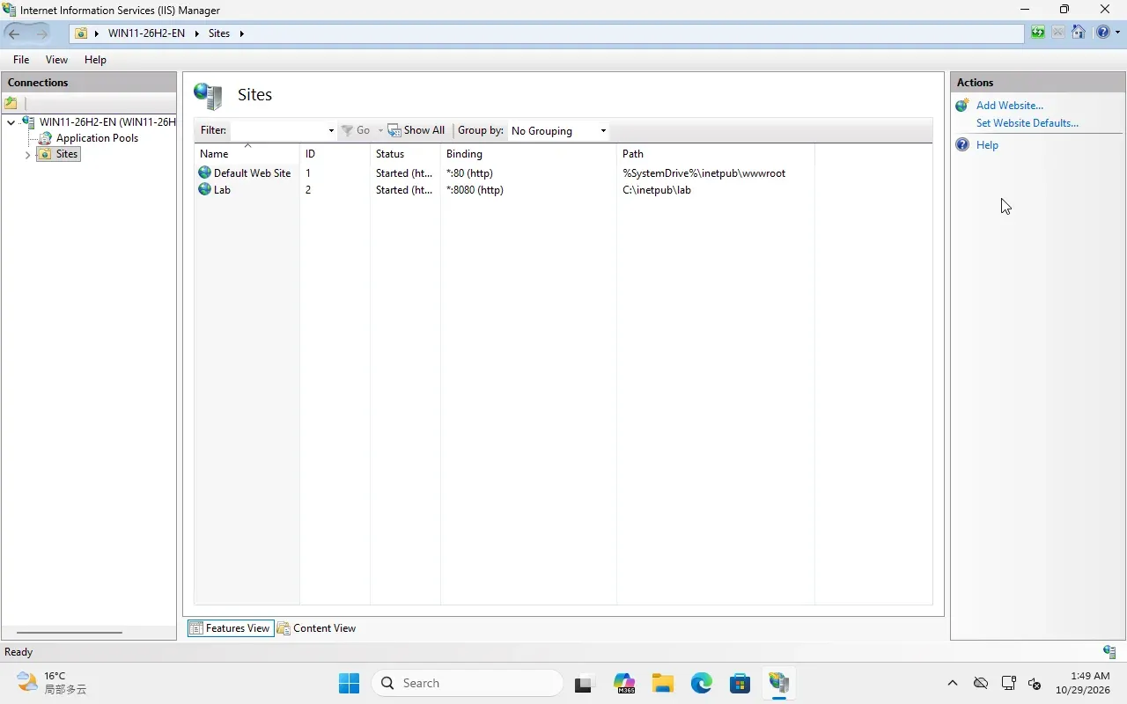Open the Windows Start menu

pos(349,683)
